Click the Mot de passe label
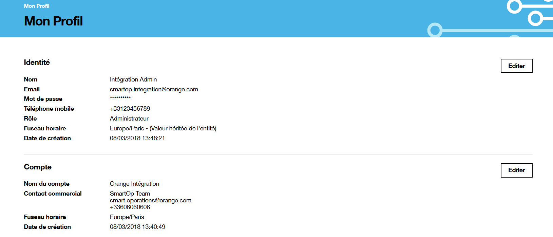The height and width of the screenshot is (237, 553). 43,99
